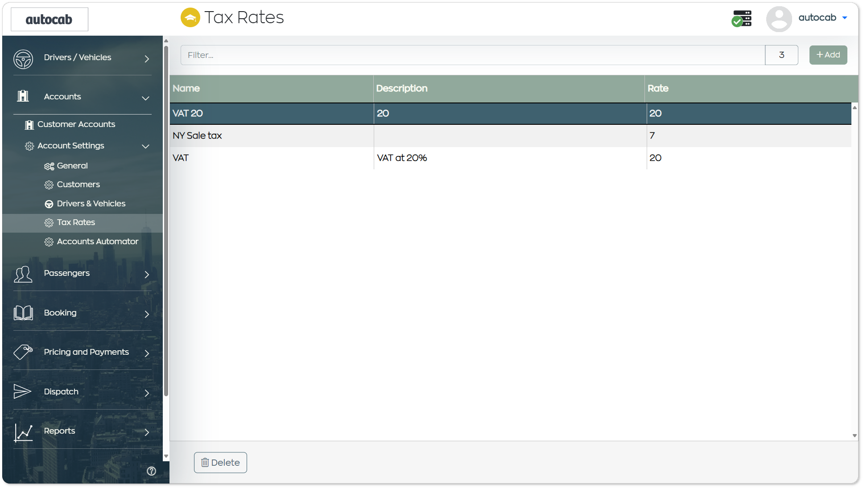Click the Pricing and Payments tag icon
Screen dimensions: 863x488
pos(23,352)
